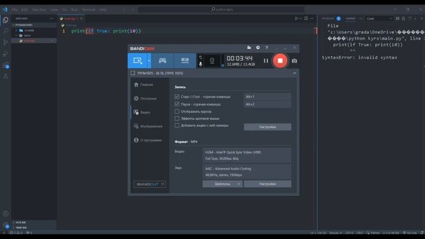425x239 pixels.
Task: Open Bandicam scheduled recording clock icon
Action: click(x=258, y=48)
